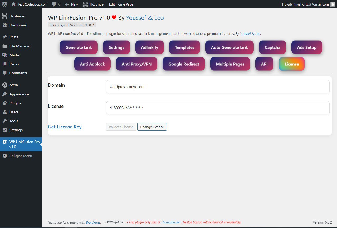Click the Youssef & Leo heading link
Screen dimensions: 337x228
[x=145, y=18]
